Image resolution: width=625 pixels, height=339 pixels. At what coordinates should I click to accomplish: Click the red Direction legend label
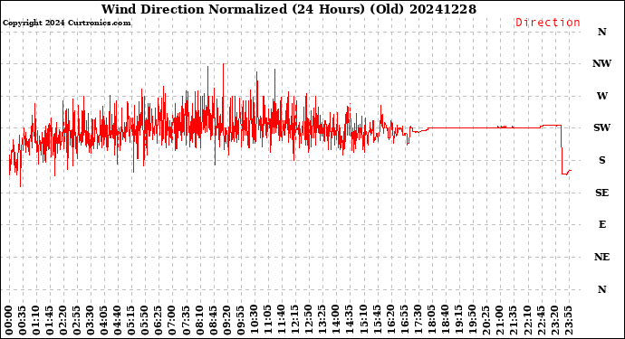(x=548, y=23)
